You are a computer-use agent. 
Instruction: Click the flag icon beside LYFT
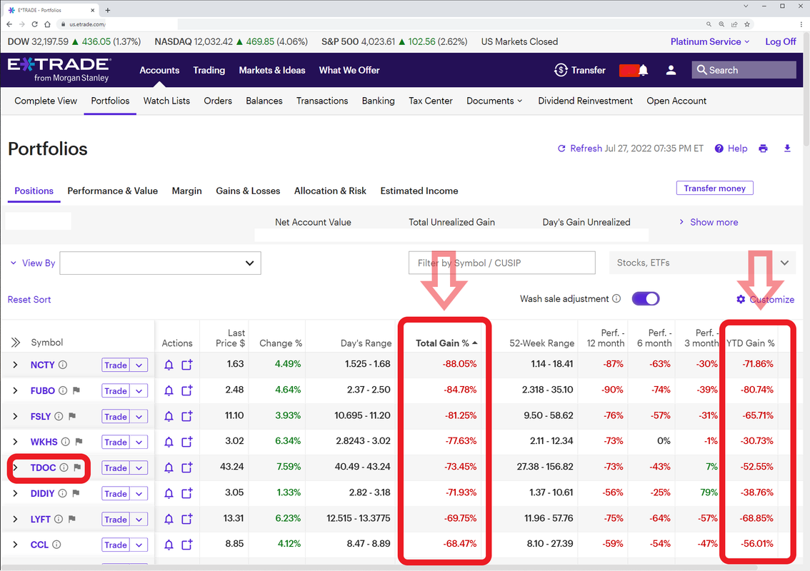pyautogui.click(x=72, y=520)
